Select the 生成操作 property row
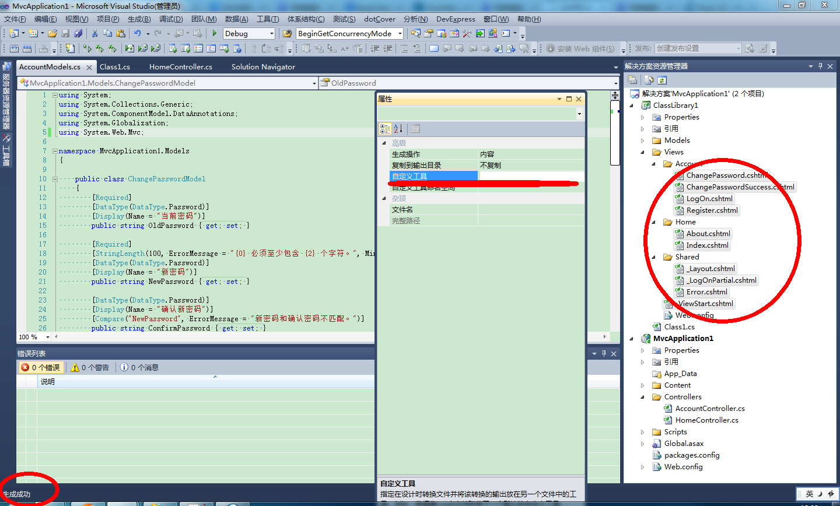 pyautogui.click(x=433, y=154)
